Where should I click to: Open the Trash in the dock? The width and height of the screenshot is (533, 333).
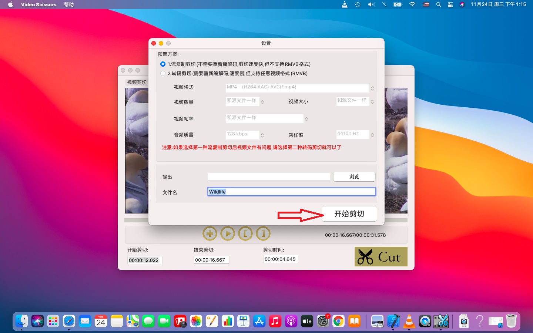(x=511, y=321)
